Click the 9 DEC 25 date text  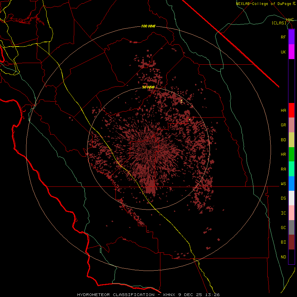point(191,295)
